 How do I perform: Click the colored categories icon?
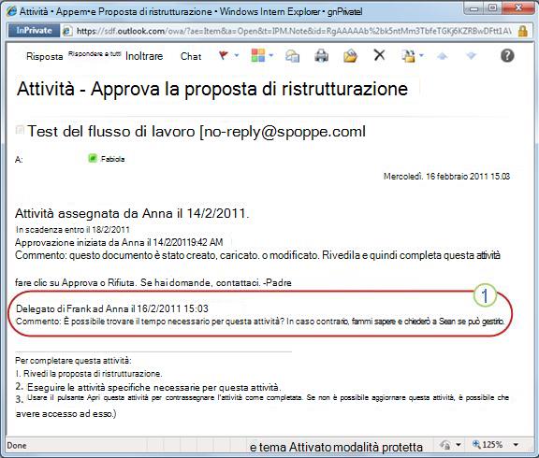click(258, 55)
